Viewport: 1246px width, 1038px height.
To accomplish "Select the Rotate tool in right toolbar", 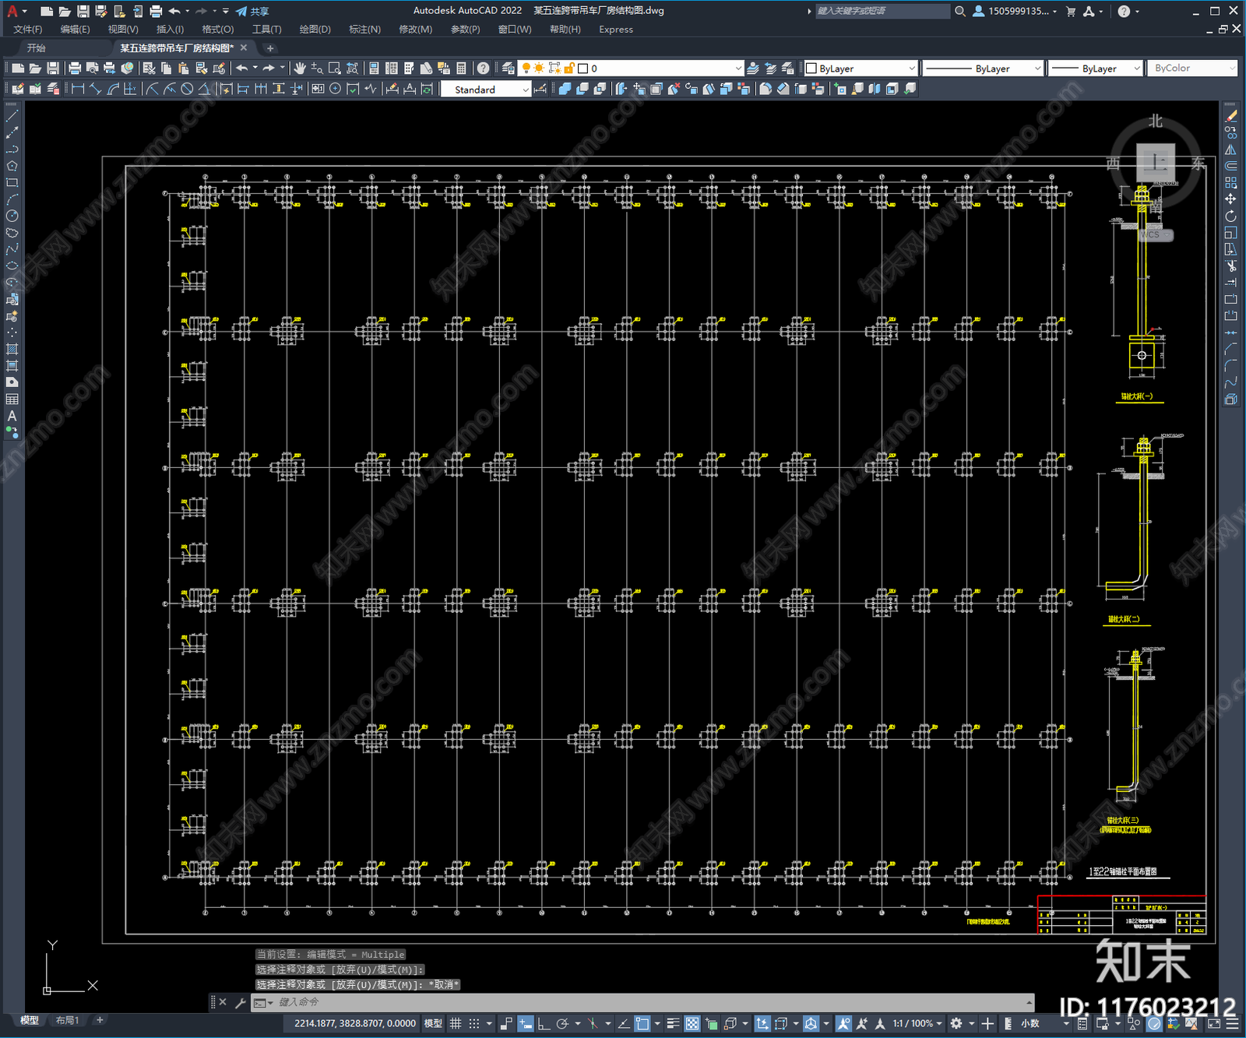I will pyautogui.click(x=1230, y=216).
